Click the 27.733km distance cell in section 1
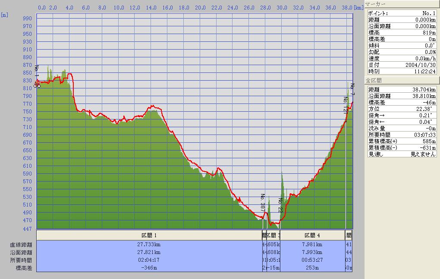 (x=149, y=244)
